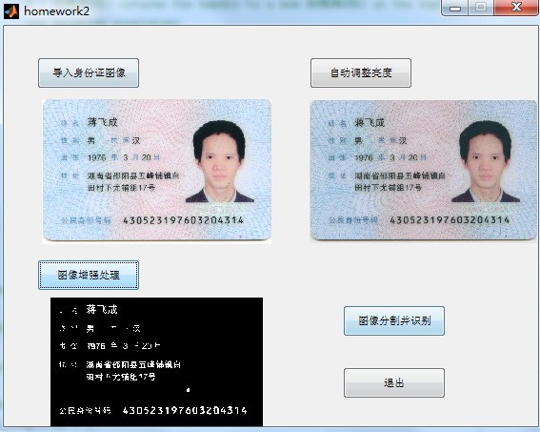The width and height of the screenshot is (540, 432).
Task: Click the 退出 exit button
Action: pos(394,382)
